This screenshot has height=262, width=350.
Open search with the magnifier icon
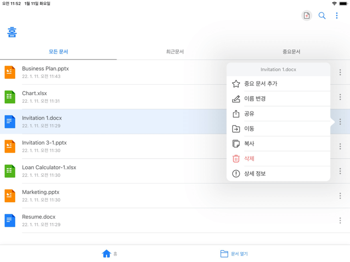point(322,16)
